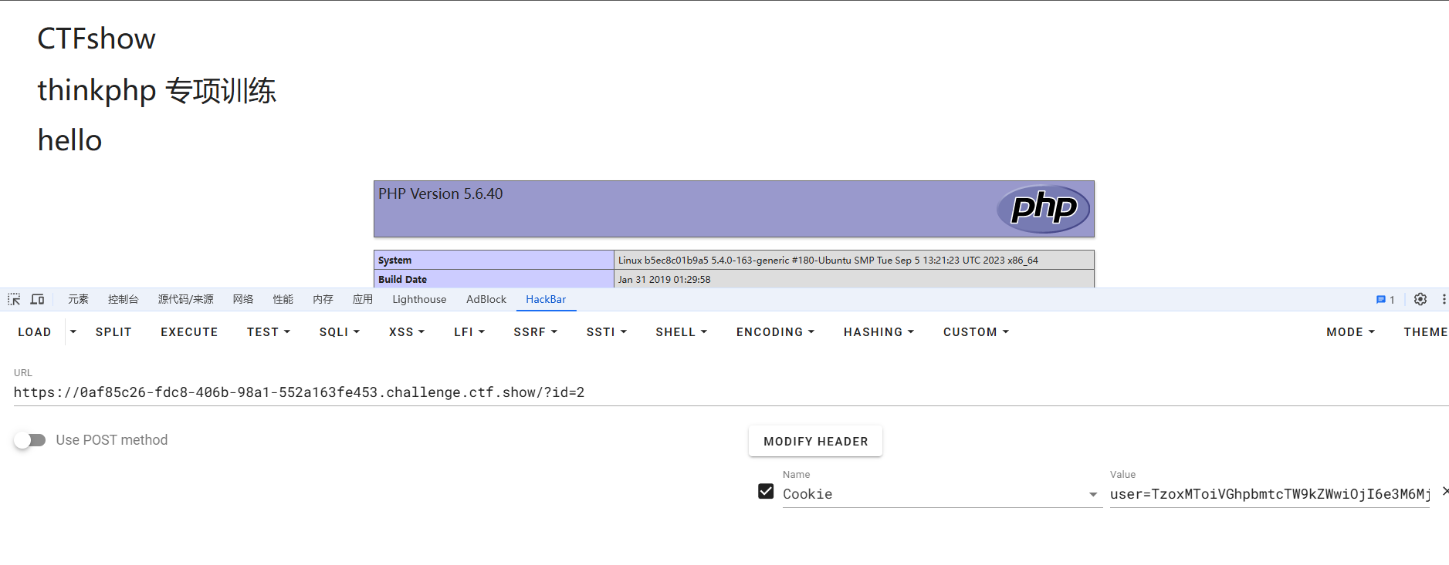Image resolution: width=1449 pixels, height=565 pixels.
Task: Enable the Use POST method switch
Action: pyautogui.click(x=30, y=440)
